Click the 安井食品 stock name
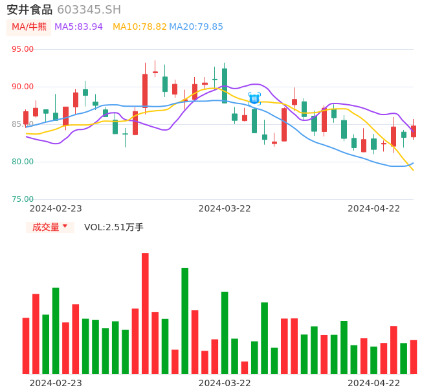The image size is (444, 392). [29, 10]
